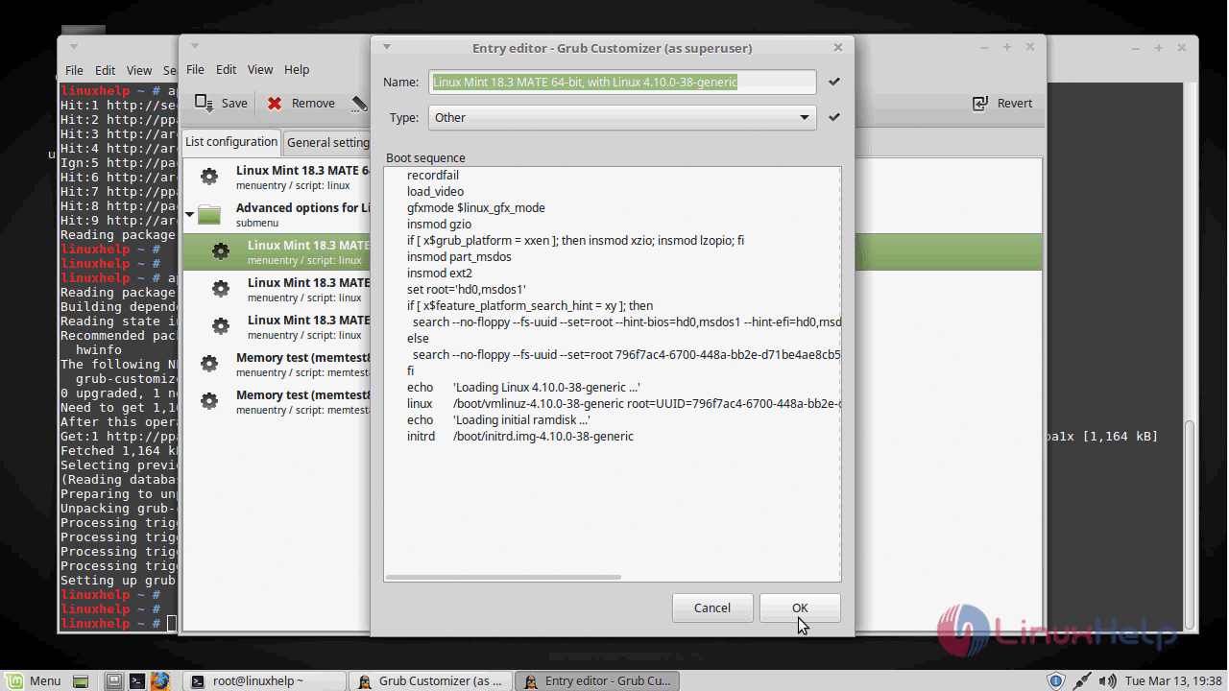Screen dimensions: 1229x691
Task: Open the Type dropdown set to Other
Action: (x=621, y=117)
